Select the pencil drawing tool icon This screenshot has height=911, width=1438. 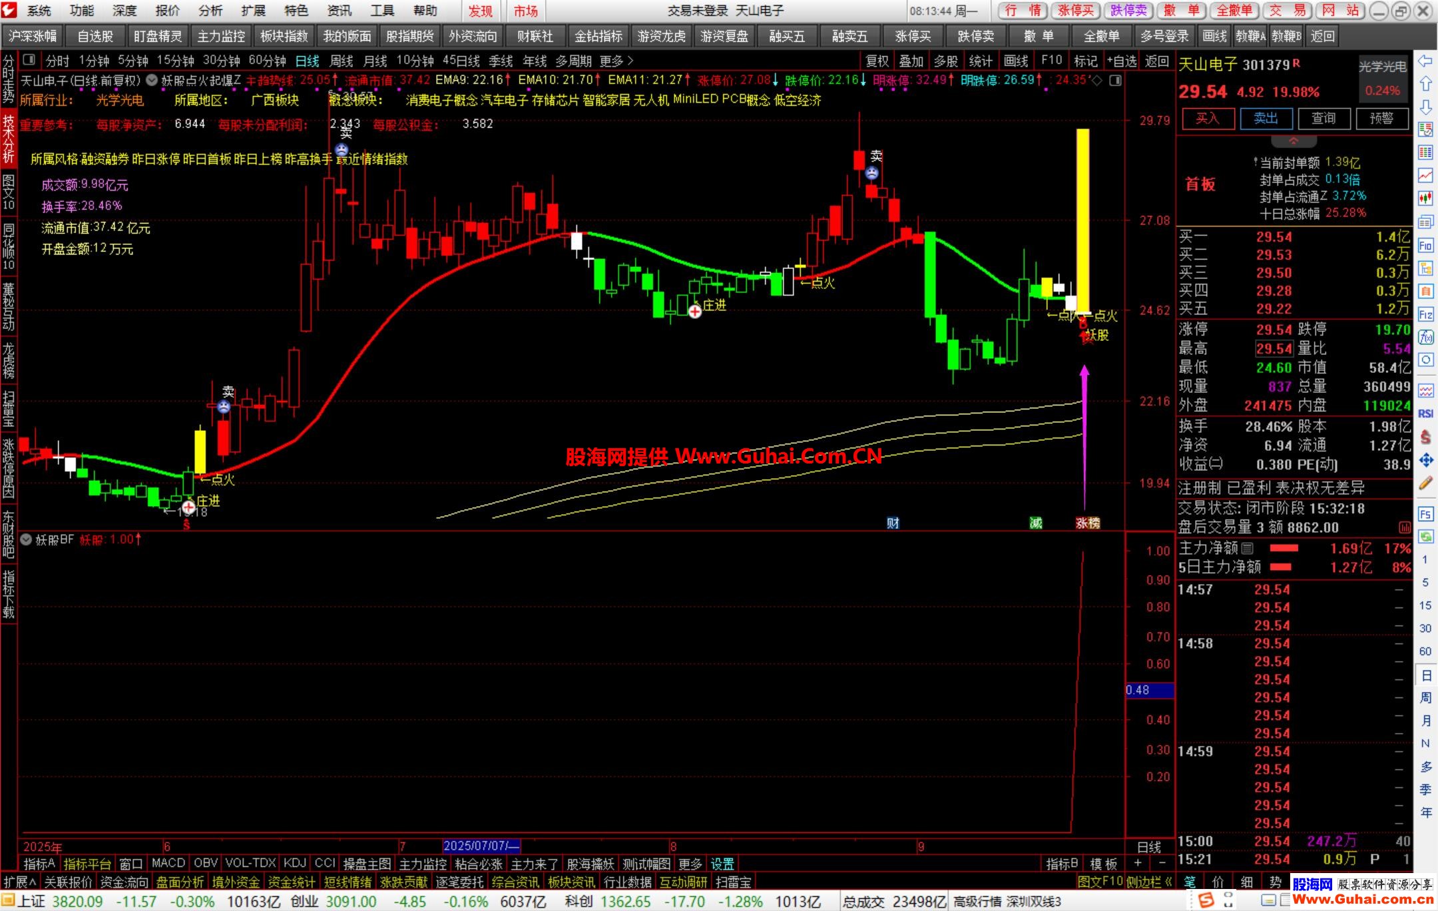(1425, 483)
